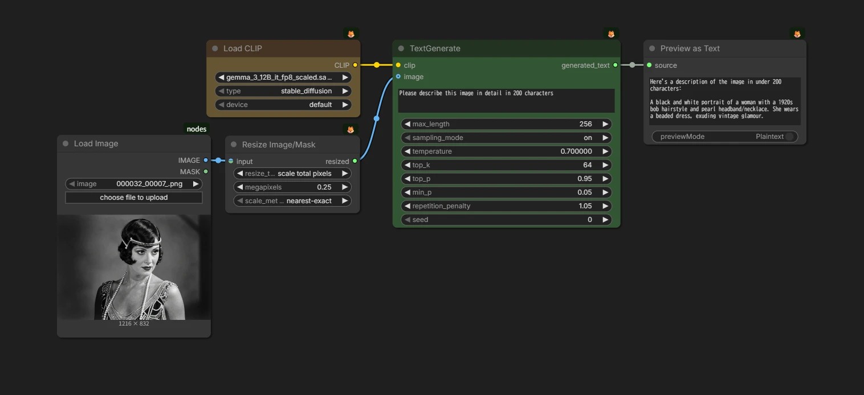Increase top_k with the right arrow
Screen dimensions: 864x395
point(605,165)
